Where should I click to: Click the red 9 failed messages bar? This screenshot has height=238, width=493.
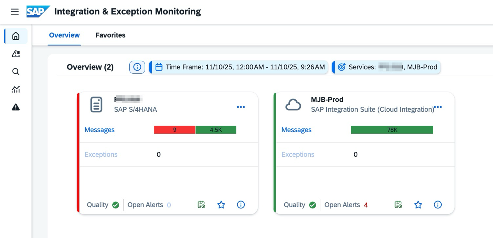click(x=175, y=130)
